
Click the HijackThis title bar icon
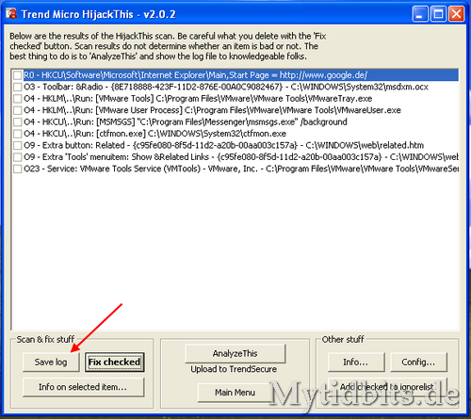point(11,13)
